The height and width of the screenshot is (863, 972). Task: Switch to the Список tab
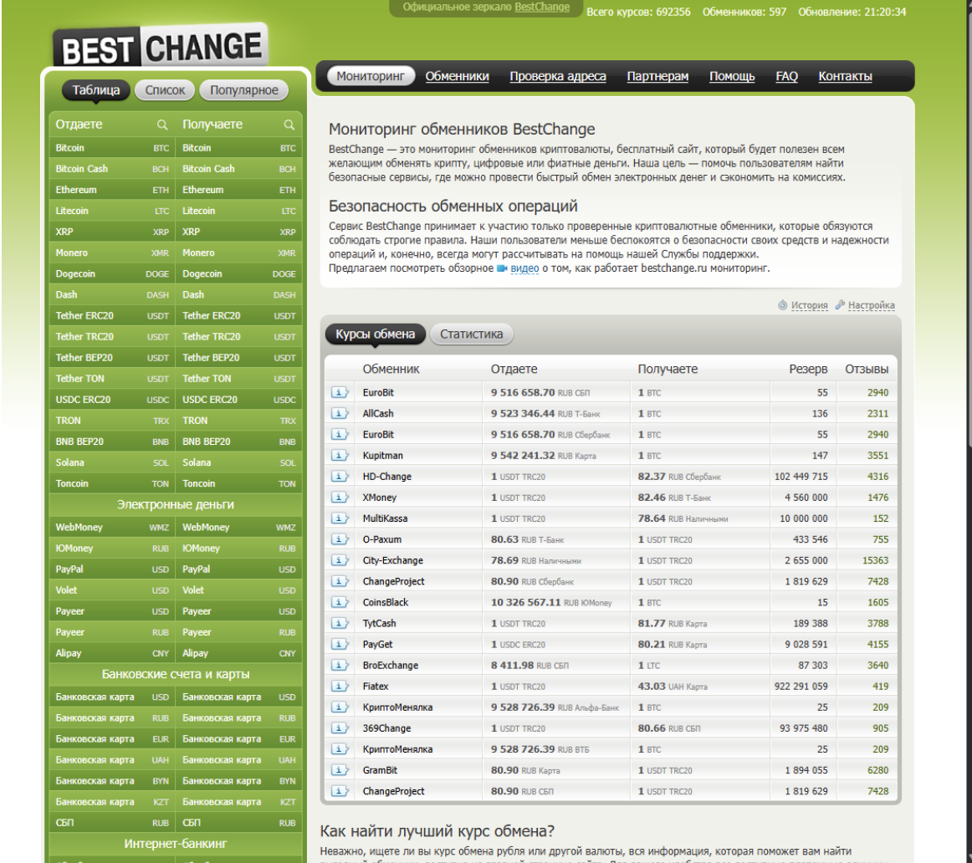tap(165, 89)
